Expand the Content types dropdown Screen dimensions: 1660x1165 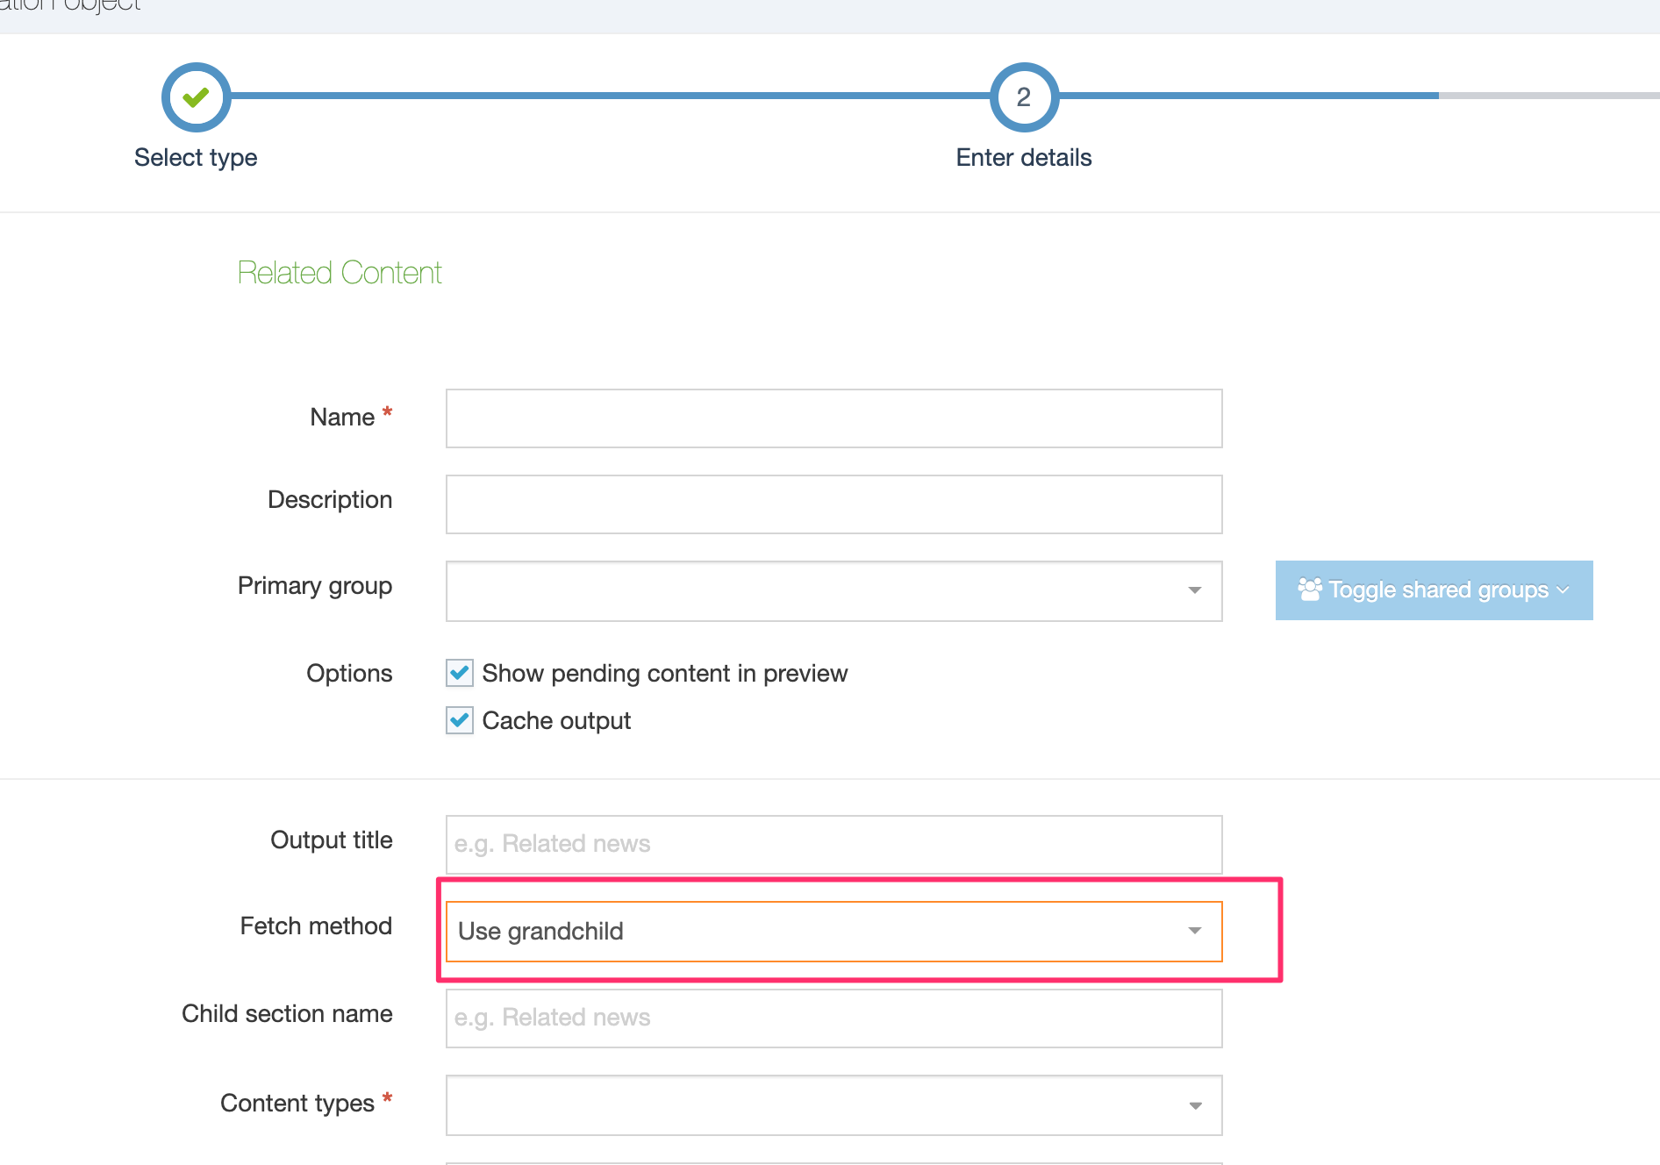(1194, 1105)
